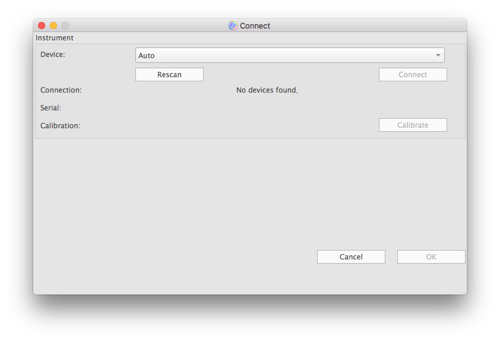Close the Connect window with red button
The width and height of the screenshot is (500, 342).
[42, 26]
